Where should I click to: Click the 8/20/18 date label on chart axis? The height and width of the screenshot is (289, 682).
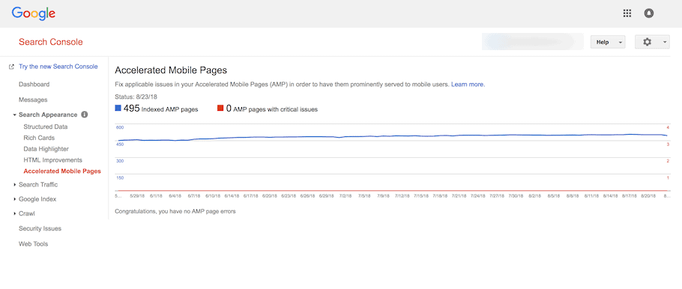click(648, 196)
